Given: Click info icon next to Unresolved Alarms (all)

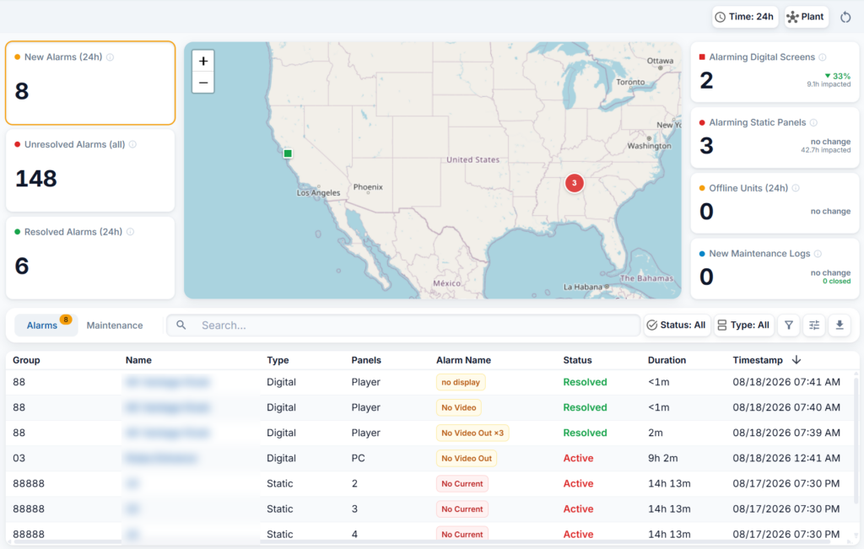Looking at the screenshot, I should click(x=132, y=145).
